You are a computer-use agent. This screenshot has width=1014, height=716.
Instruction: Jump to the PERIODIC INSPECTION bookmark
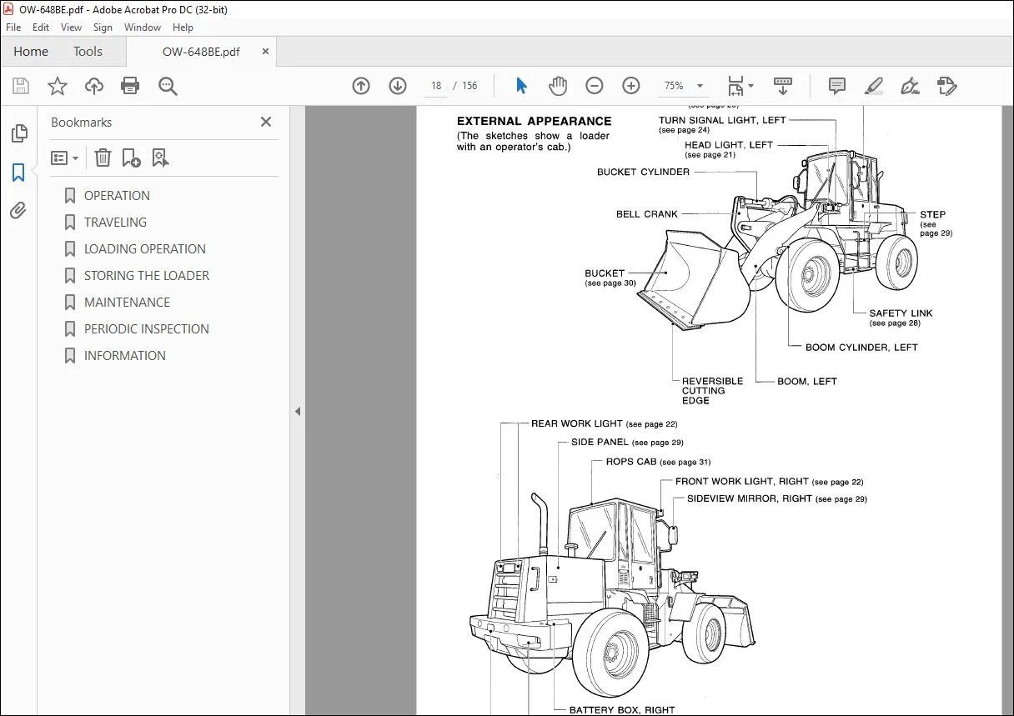tap(147, 328)
